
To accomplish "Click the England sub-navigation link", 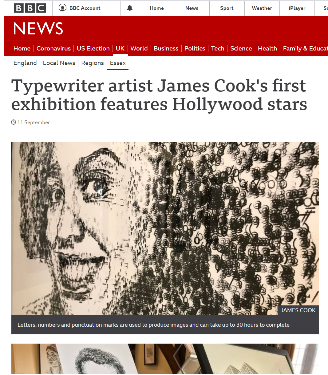I will 25,63.
